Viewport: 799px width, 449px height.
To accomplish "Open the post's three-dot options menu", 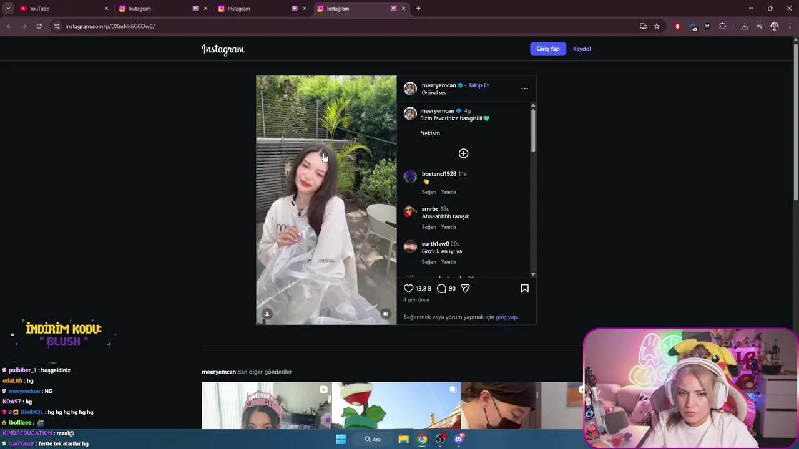I will point(524,89).
